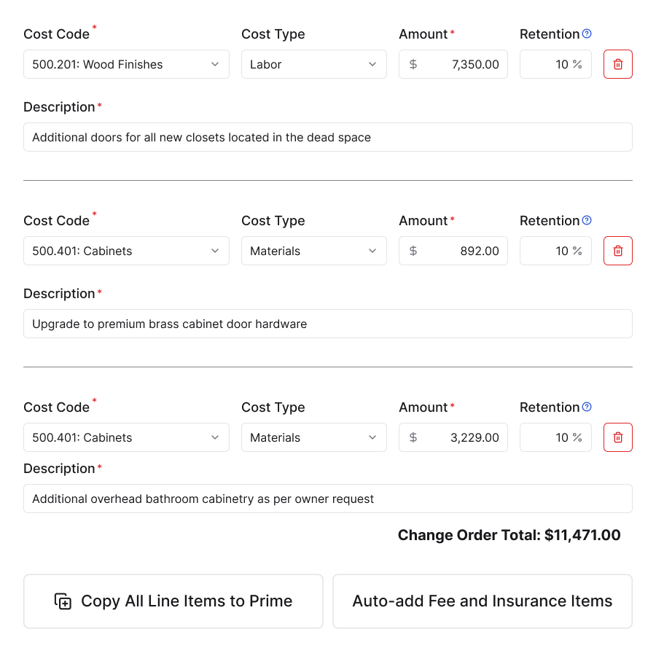This screenshot has width=656, height=656.
Task: Click Copy All Line Items to Prime
Action: [173, 601]
